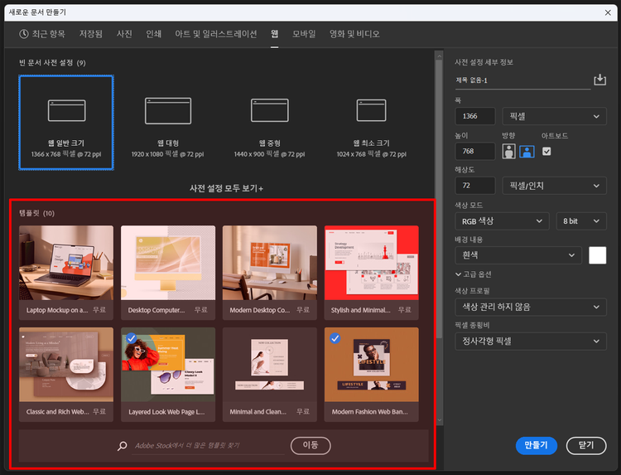The height and width of the screenshot is (475, 621).
Task: Click the Adobe Stock template search field
Action: [209, 446]
